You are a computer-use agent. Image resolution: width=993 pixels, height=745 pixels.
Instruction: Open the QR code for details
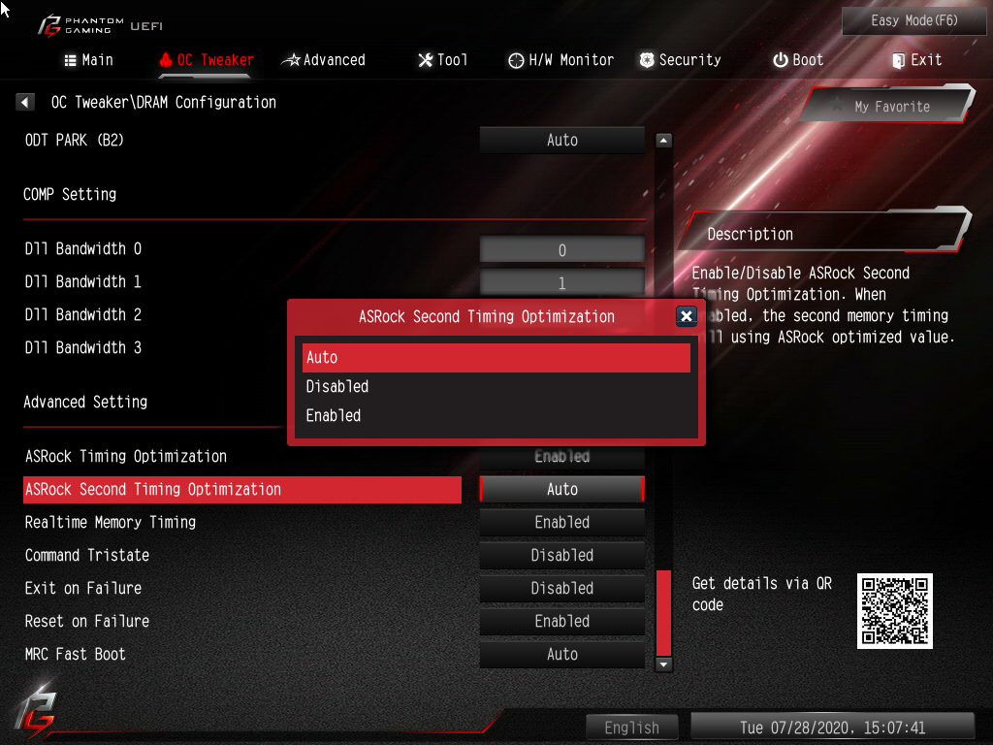(894, 611)
